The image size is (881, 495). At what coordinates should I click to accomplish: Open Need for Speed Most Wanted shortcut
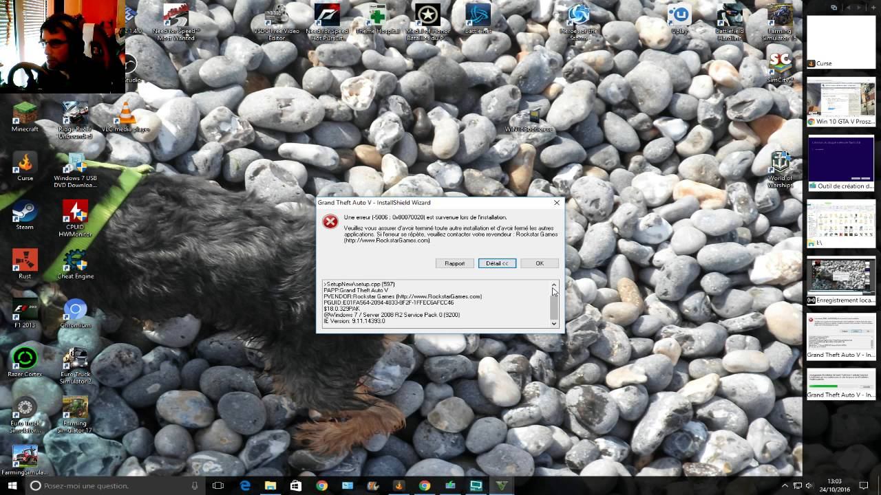176,23
